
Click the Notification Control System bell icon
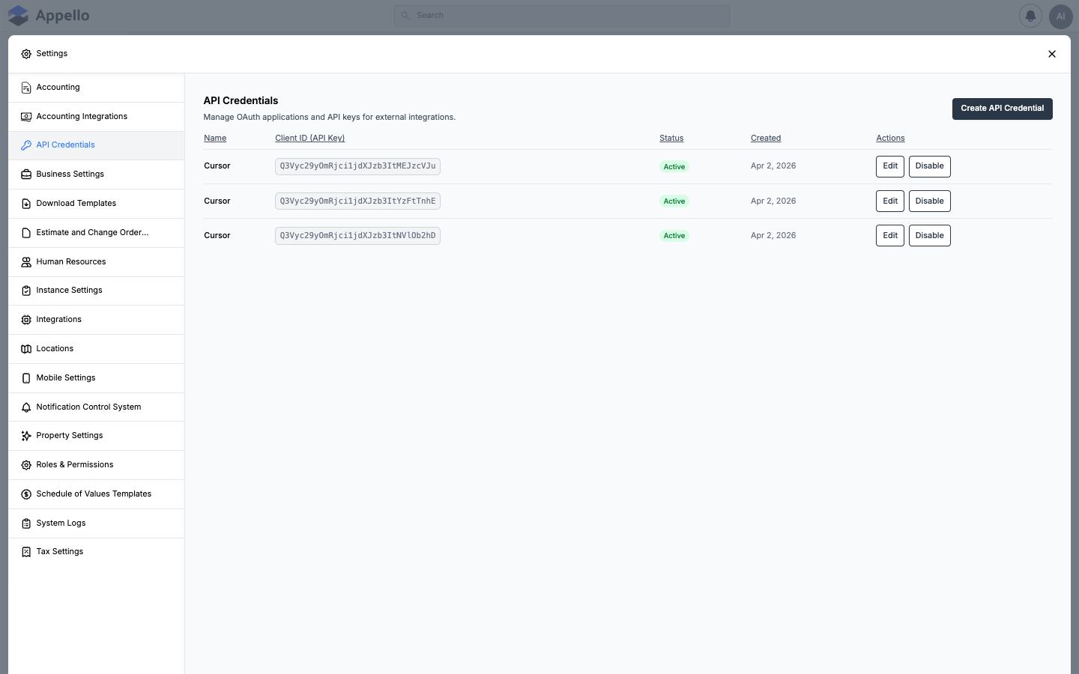pos(26,407)
